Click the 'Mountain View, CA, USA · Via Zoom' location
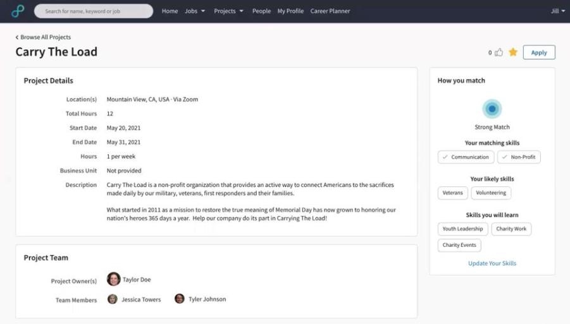Image resolution: width=570 pixels, height=324 pixels. (x=152, y=99)
